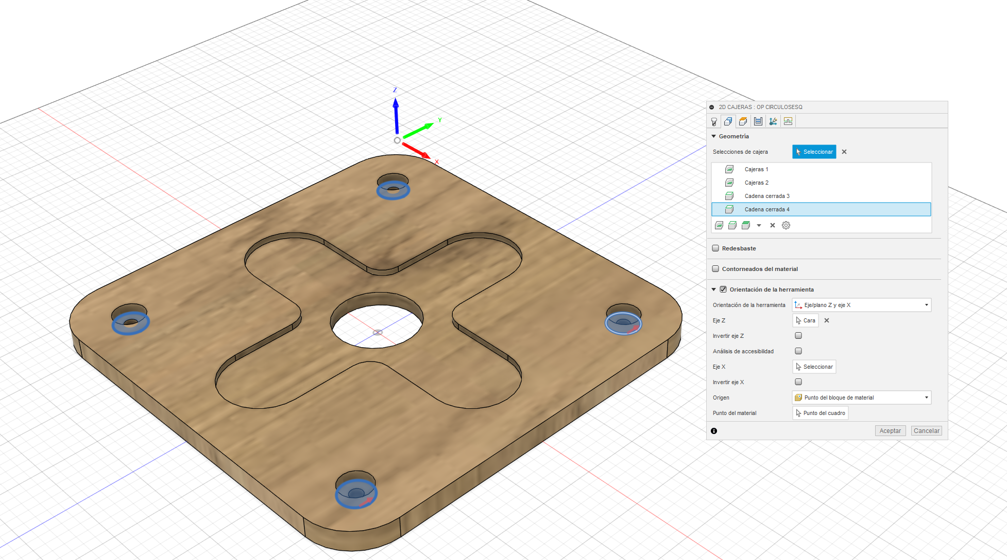Choose the filled green face selection mode icon
Viewport: 1007px width, 560px height.
point(746,225)
